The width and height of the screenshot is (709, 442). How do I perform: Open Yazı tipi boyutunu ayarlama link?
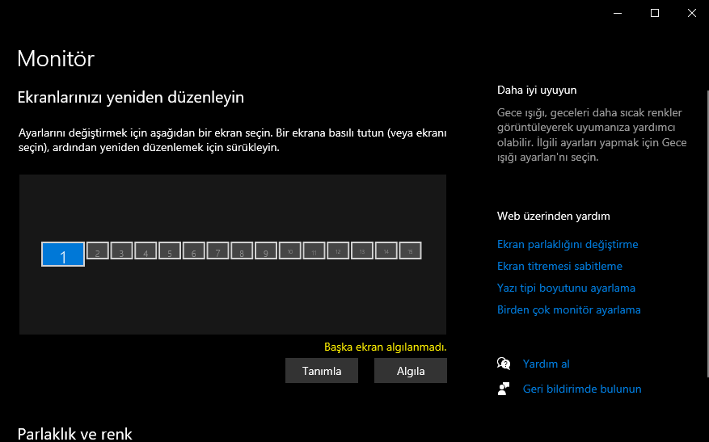coord(566,288)
